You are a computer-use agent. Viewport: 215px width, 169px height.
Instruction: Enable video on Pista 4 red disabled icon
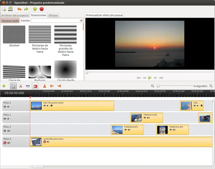point(5,143)
